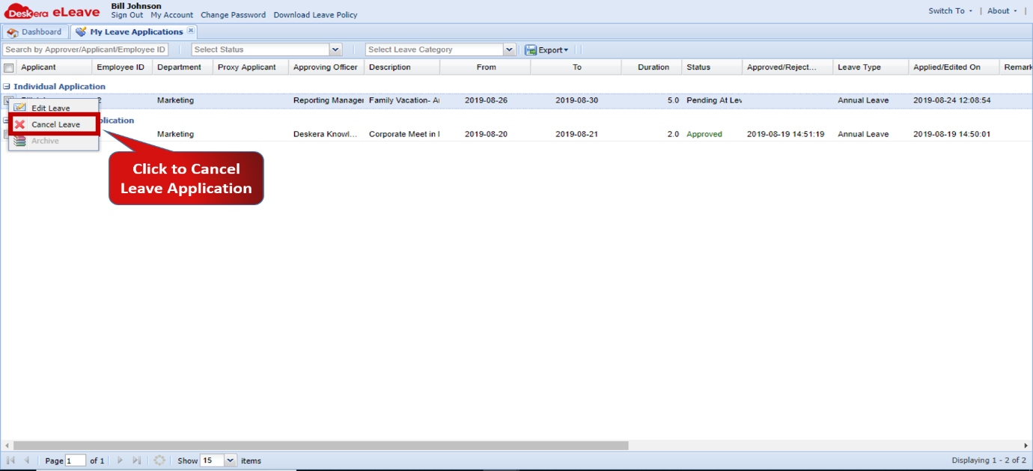1033x471 pixels.
Task: Click the Dashboard tab house icon
Action: point(12,31)
